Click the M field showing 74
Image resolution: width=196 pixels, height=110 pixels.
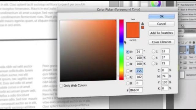click(165, 76)
